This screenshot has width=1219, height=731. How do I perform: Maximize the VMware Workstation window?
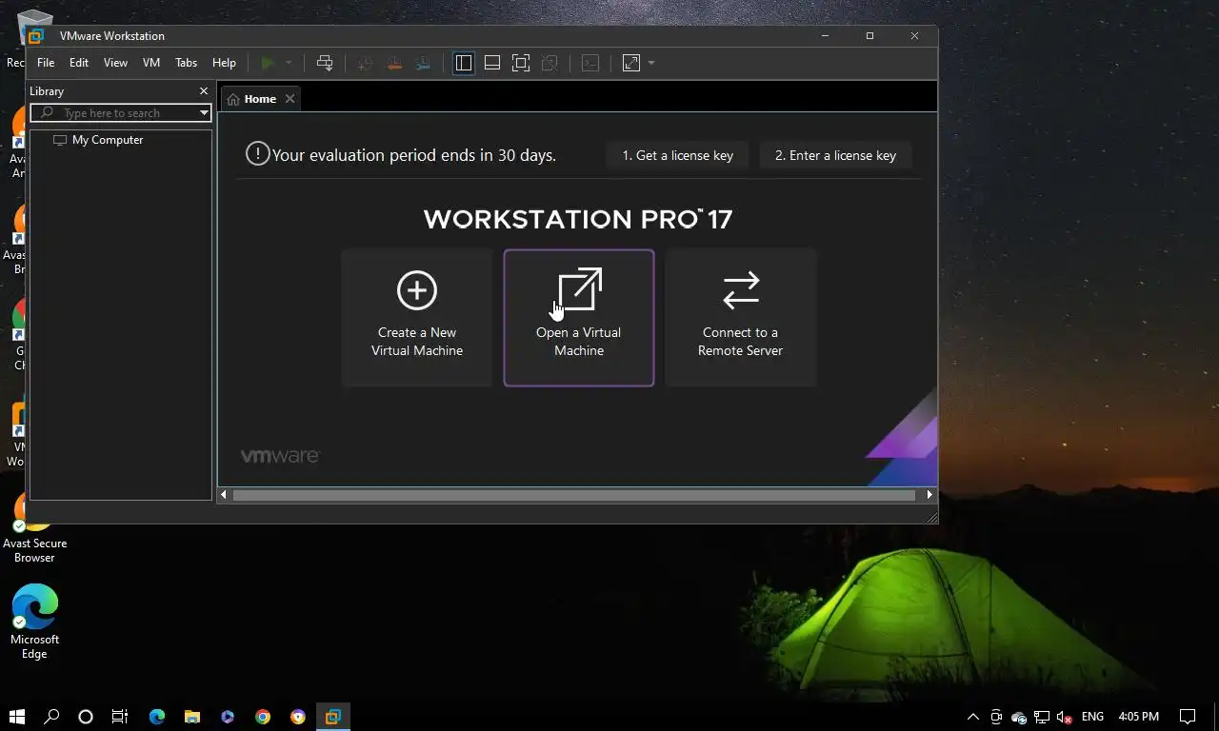click(869, 36)
